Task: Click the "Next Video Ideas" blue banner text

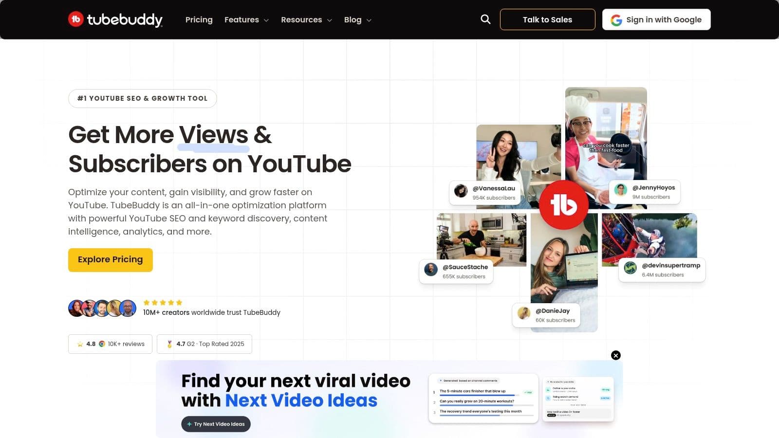Action: [301, 401]
